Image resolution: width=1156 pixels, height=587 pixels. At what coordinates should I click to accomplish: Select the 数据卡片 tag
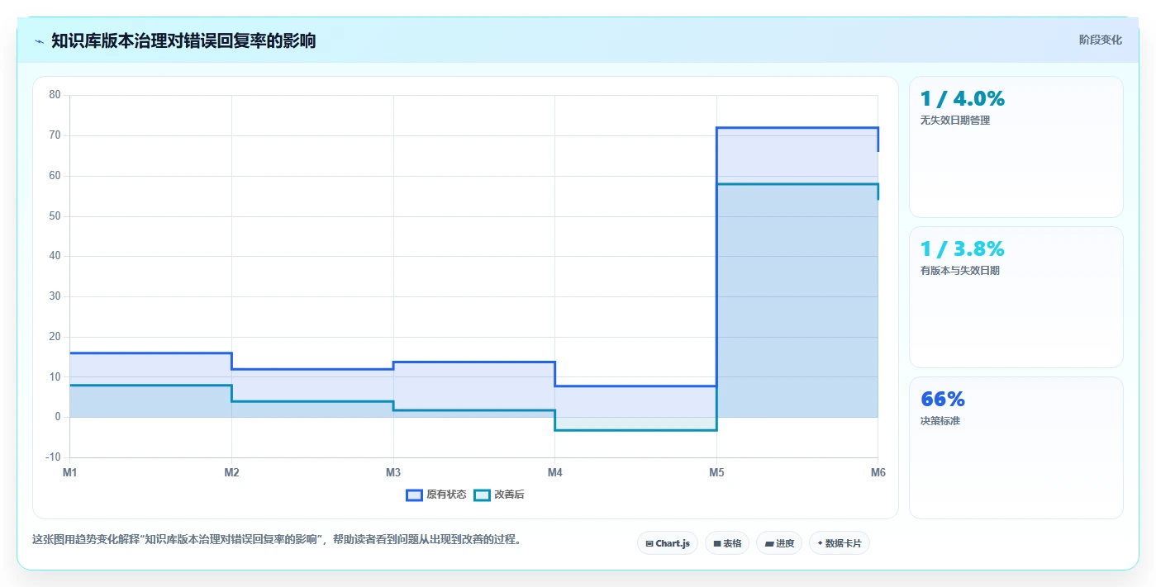[x=840, y=543]
